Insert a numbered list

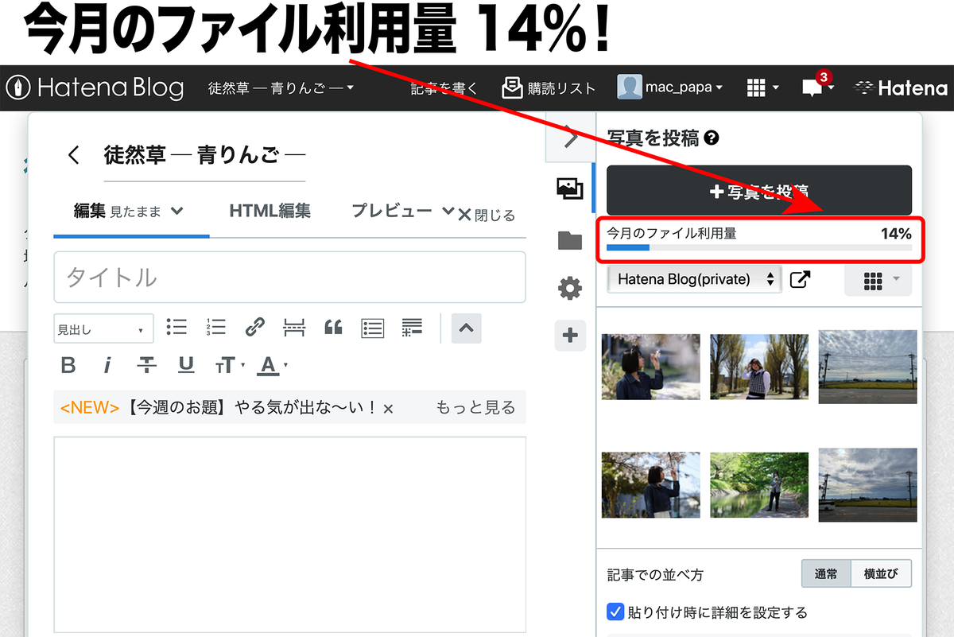215,327
